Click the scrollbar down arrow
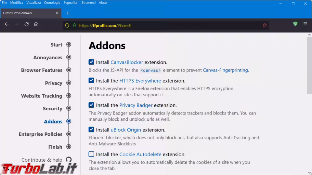Image resolution: width=312 pixels, height=175 pixels. pyautogui.click(x=309, y=172)
